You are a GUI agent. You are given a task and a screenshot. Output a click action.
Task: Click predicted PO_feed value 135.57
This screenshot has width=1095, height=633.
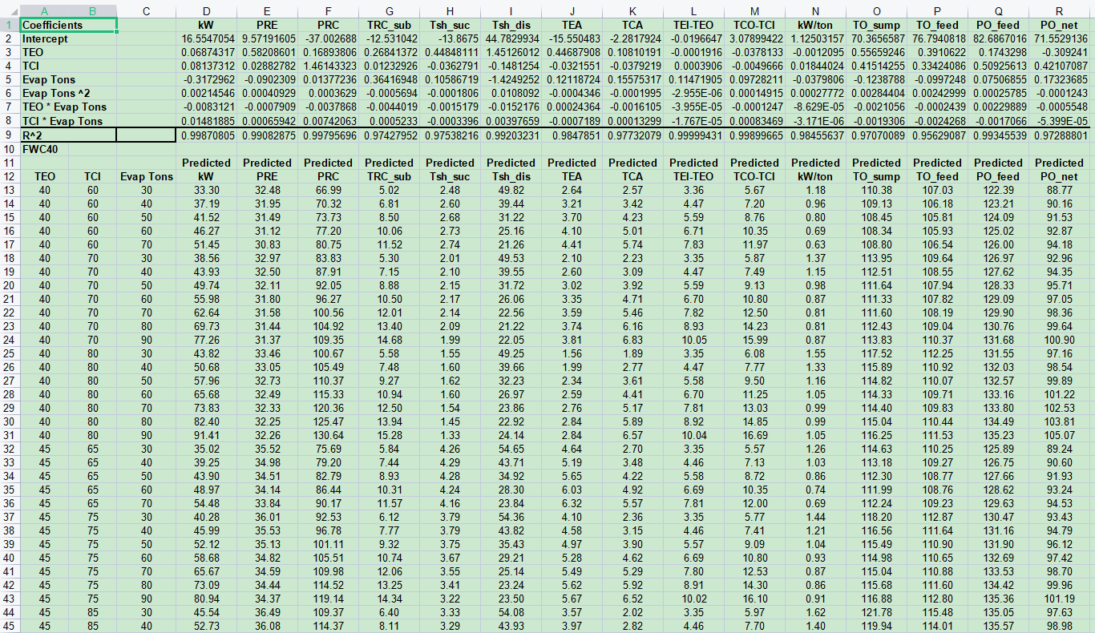[x=998, y=626]
